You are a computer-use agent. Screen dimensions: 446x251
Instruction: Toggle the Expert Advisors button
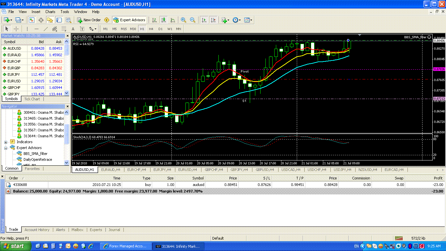click(129, 20)
